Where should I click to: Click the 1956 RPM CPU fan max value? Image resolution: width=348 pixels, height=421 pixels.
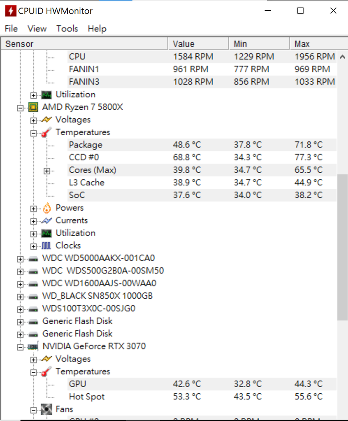pos(315,57)
